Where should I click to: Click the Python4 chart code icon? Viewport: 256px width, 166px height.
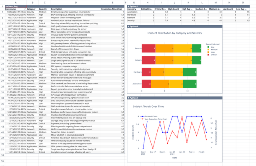pyautogui.click(x=128, y=26)
